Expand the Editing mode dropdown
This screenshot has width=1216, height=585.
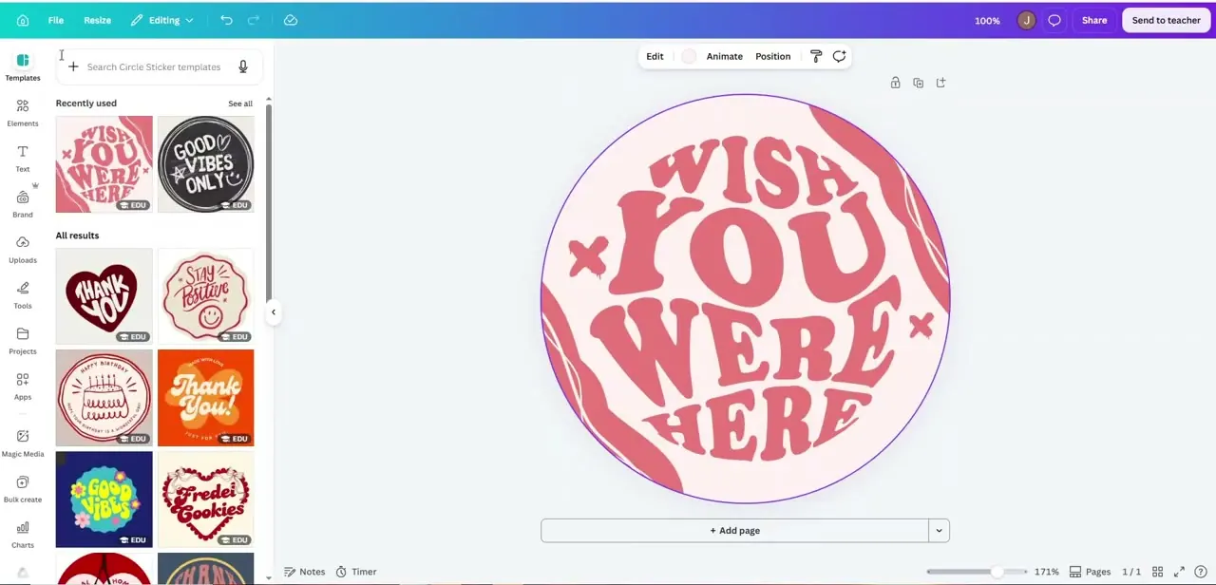pyautogui.click(x=162, y=20)
